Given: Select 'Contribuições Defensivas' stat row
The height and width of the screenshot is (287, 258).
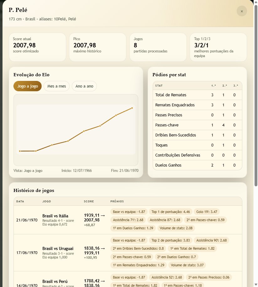Looking at the screenshot, I should (197, 155).
